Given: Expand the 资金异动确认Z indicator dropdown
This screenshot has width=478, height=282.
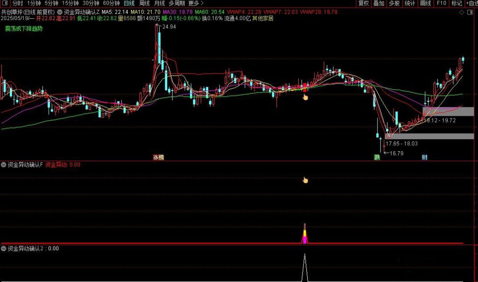Looking at the screenshot, I should tap(60, 11).
